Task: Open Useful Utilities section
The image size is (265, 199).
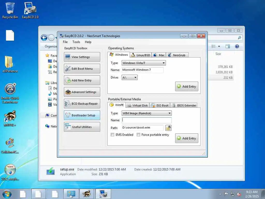Action: 82,127
